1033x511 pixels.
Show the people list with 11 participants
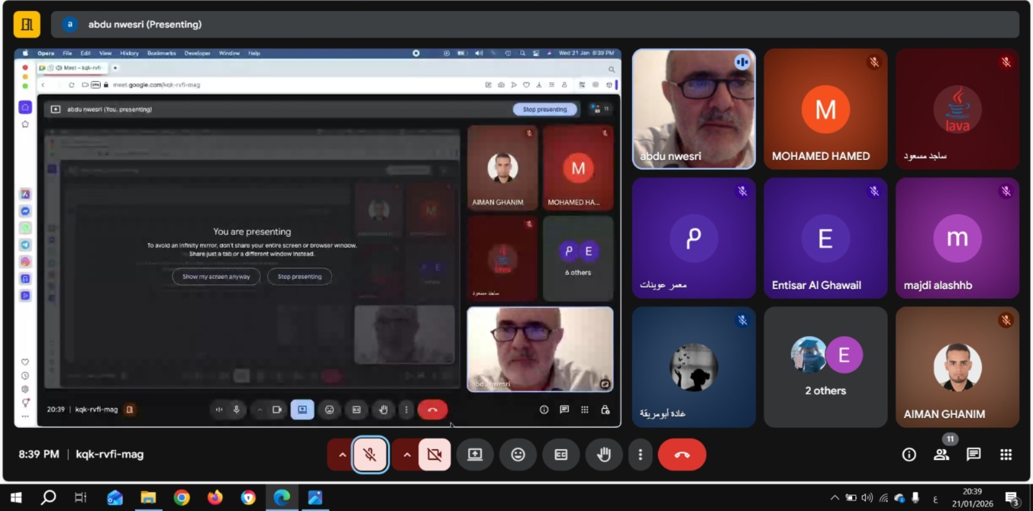tap(941, 455)
